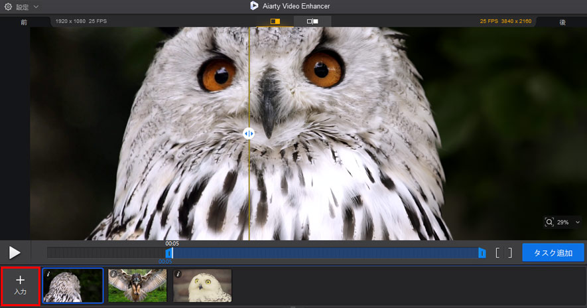Viewport: 587px width, 308px height.
Task: Select the snowy owl video thumbnail
Action: click(x=202, y=285)
